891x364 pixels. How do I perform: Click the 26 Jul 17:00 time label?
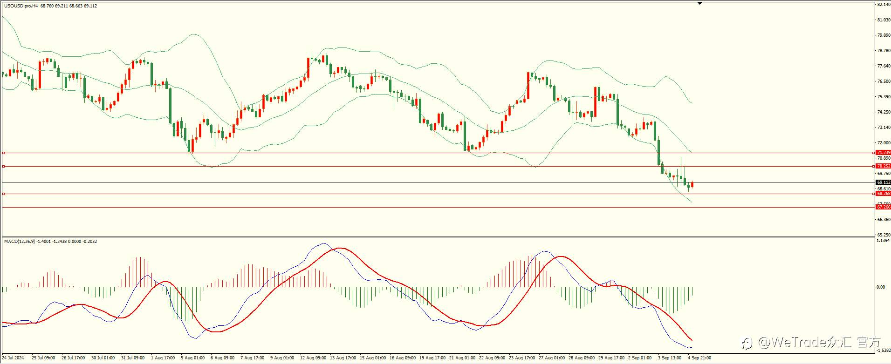[x=73, y=358]
